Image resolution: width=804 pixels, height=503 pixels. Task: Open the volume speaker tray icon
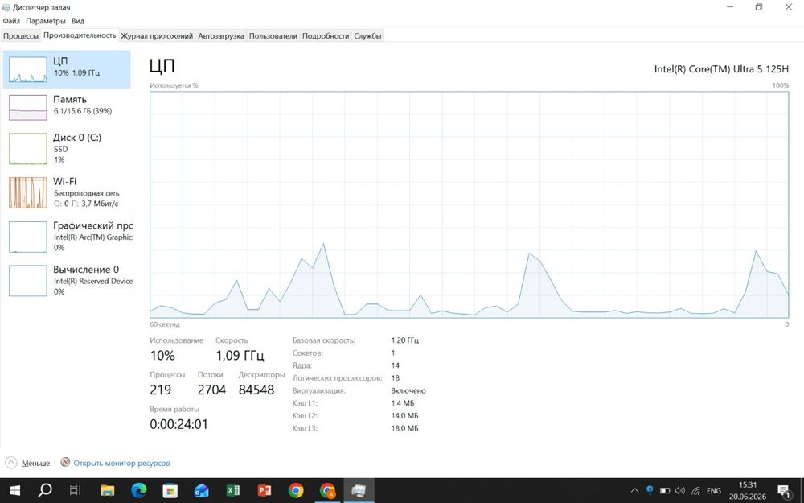[680, 491]
